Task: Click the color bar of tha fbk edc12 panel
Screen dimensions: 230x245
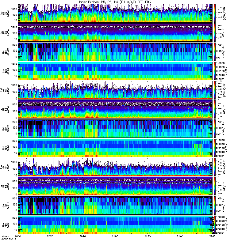Action: 215,52
